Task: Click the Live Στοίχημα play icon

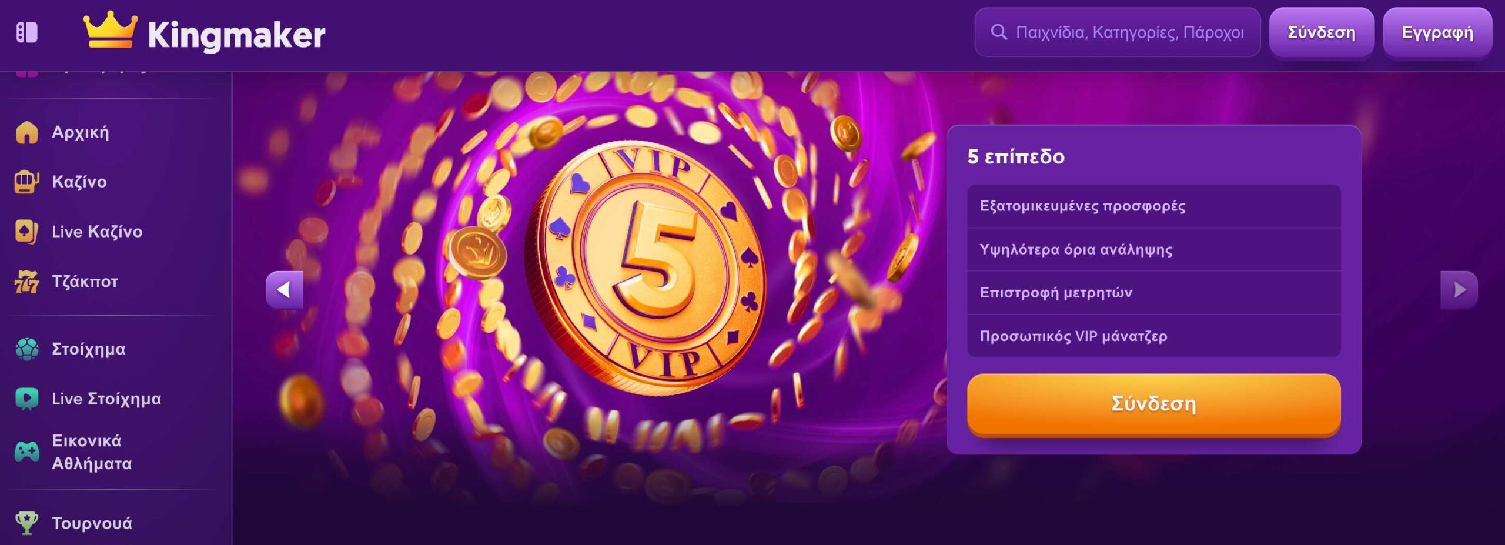Action: pos(26,399)
